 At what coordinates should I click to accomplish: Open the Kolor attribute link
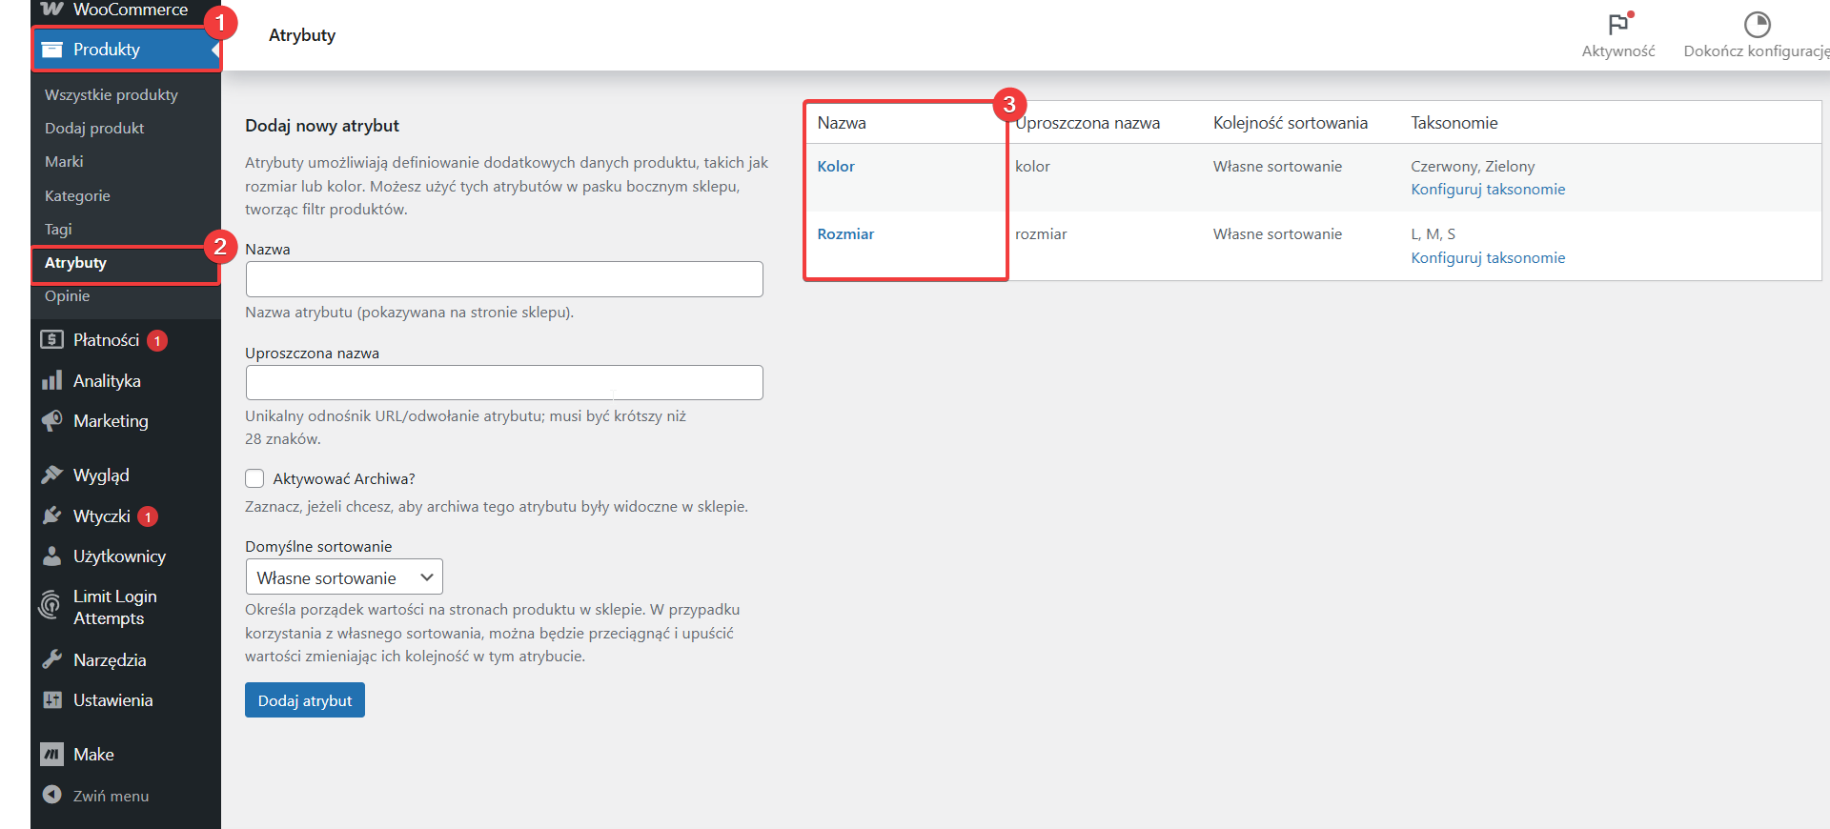point(836,167)
